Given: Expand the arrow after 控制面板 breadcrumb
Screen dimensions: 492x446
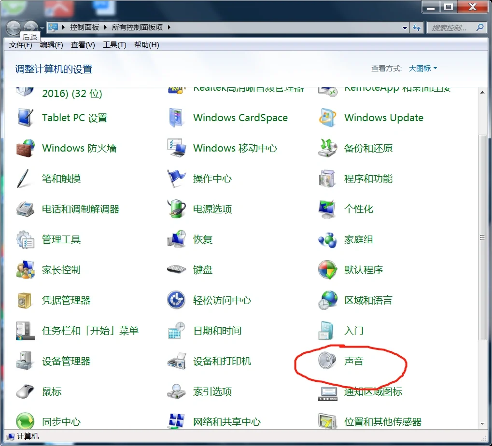Looking at the screenshot, I should point(105,28).
